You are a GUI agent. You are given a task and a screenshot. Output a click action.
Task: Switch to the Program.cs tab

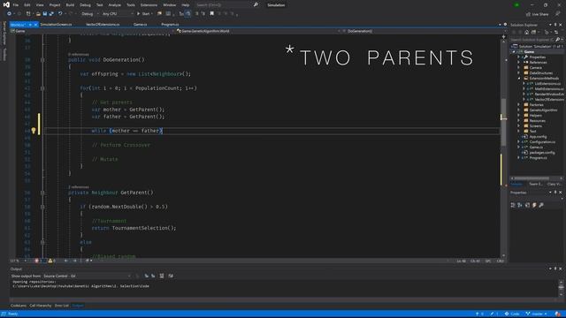coord(170,25)
